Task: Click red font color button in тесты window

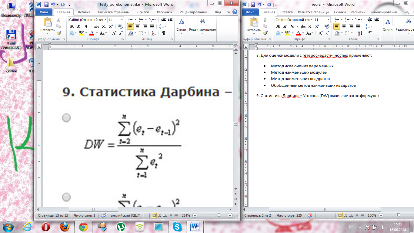Action: point(298,33)
